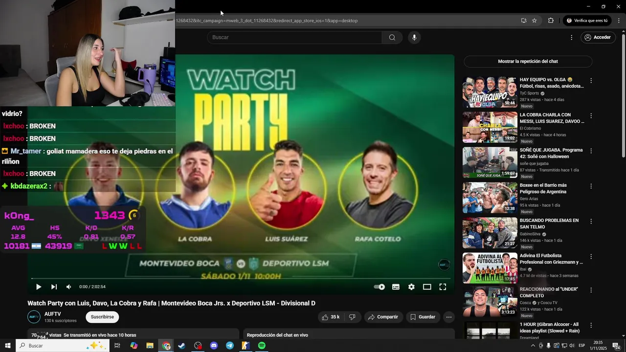This screenshot has height=352, width=626.
Task: Click Gero Arias channel name
Action: point(529,199)
